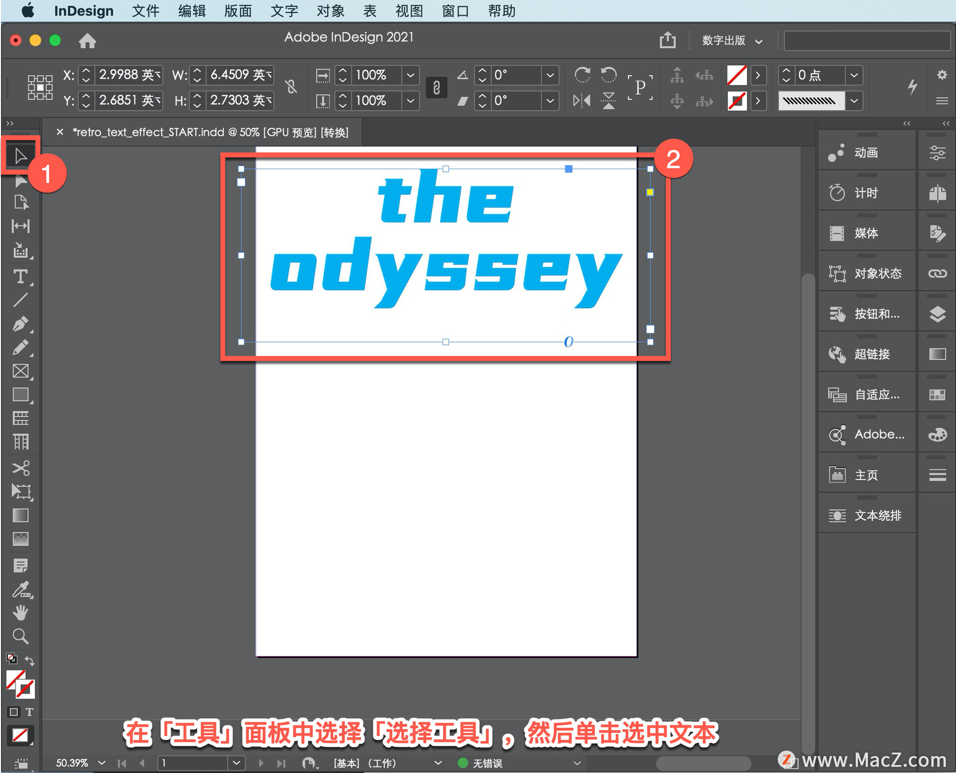Viewport: 956px width, 773px height.
Task: Open the 版面 menu
Action: pos(238,11)
